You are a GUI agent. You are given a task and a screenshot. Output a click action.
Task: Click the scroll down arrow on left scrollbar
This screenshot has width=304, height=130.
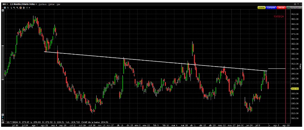point(3,115)
